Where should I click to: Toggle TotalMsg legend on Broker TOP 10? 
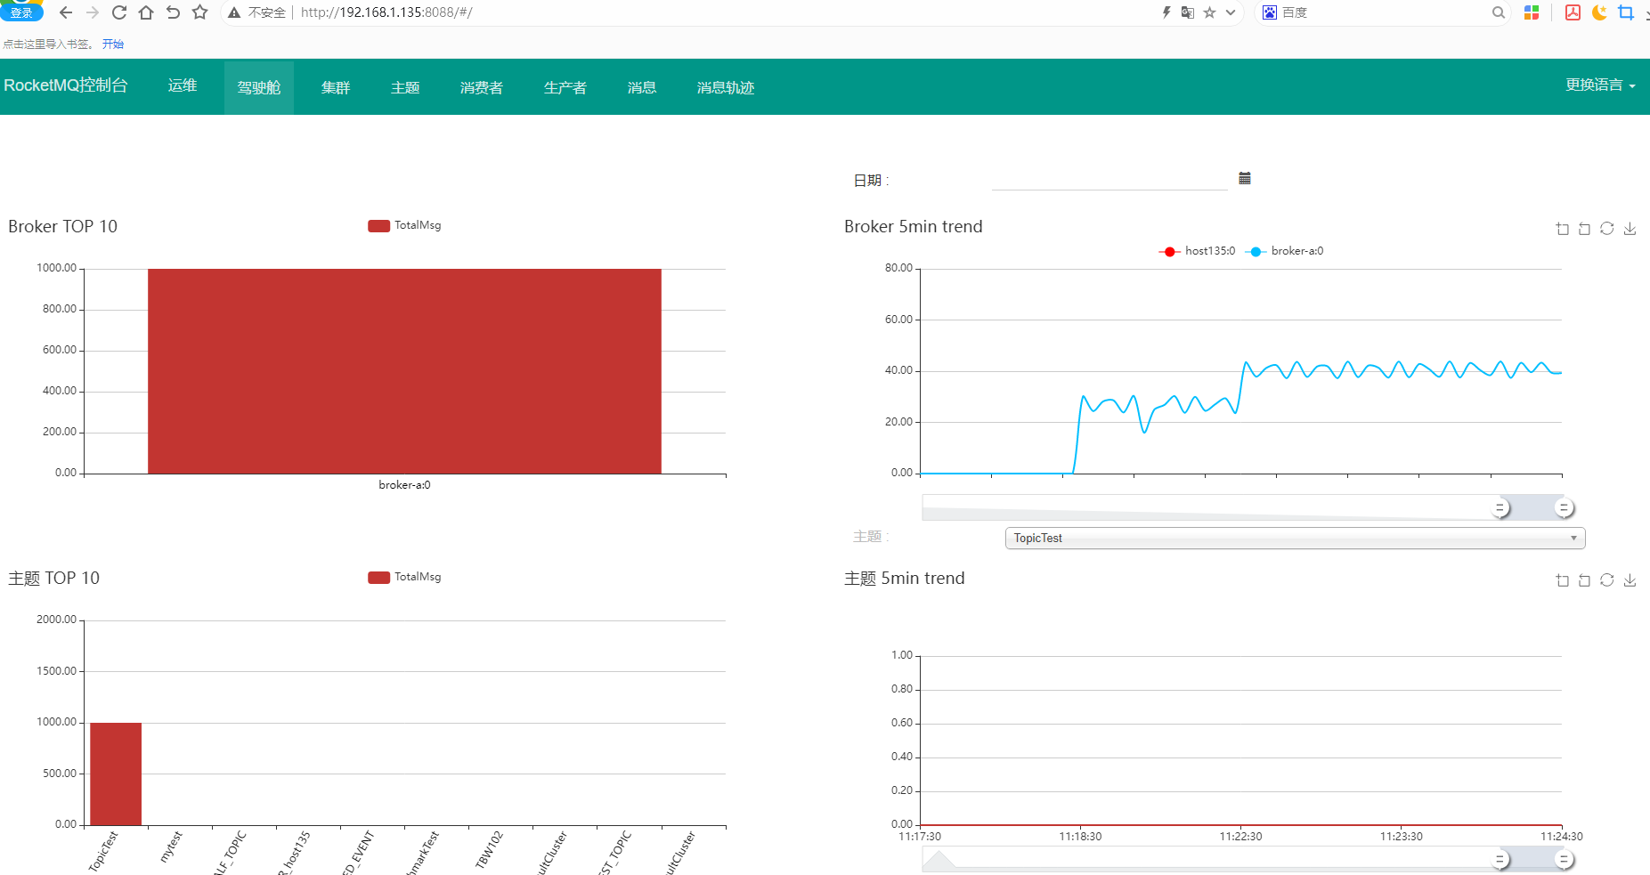(x=405, y=225)
